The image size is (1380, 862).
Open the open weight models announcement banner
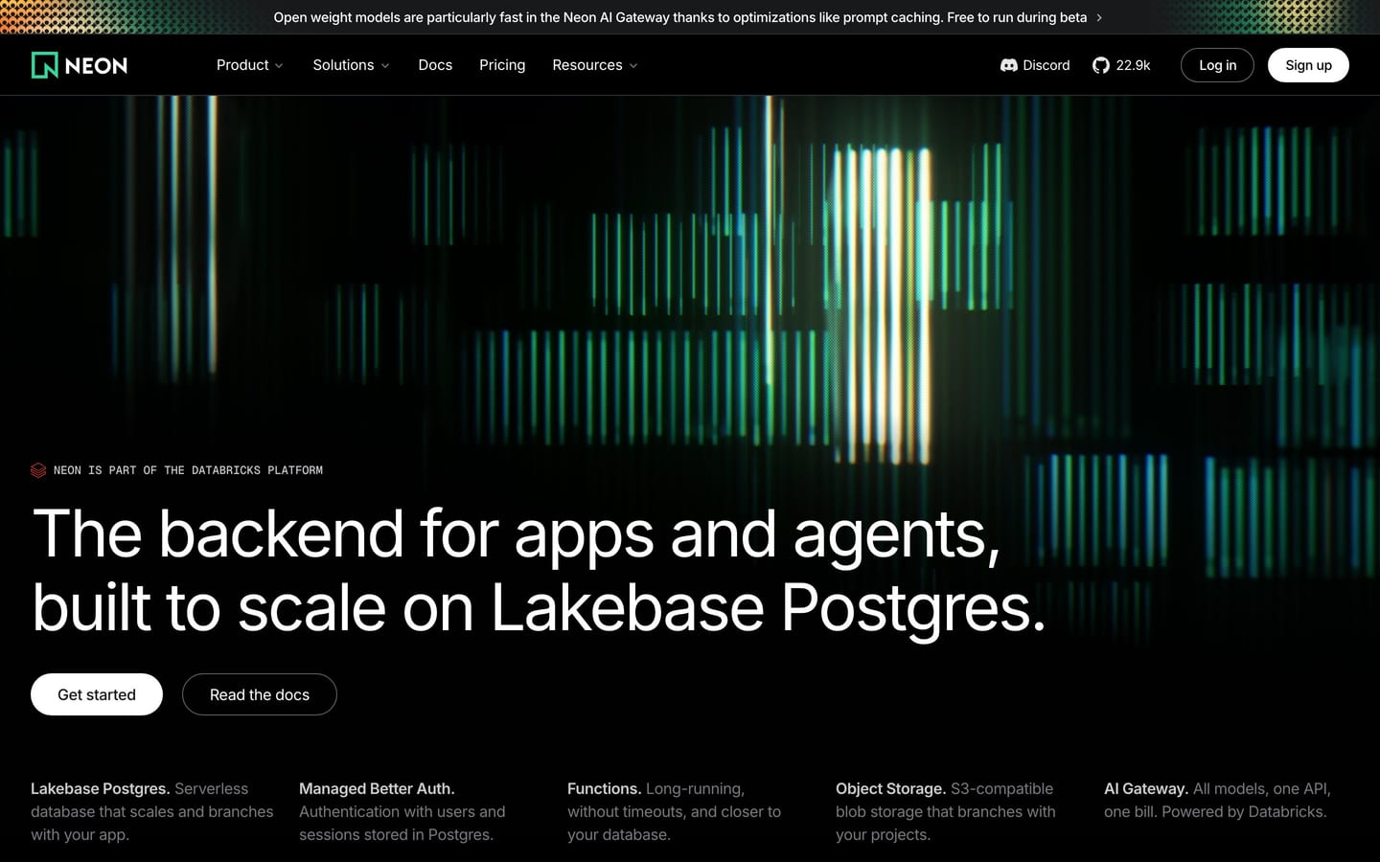click(x=688, y=17)
